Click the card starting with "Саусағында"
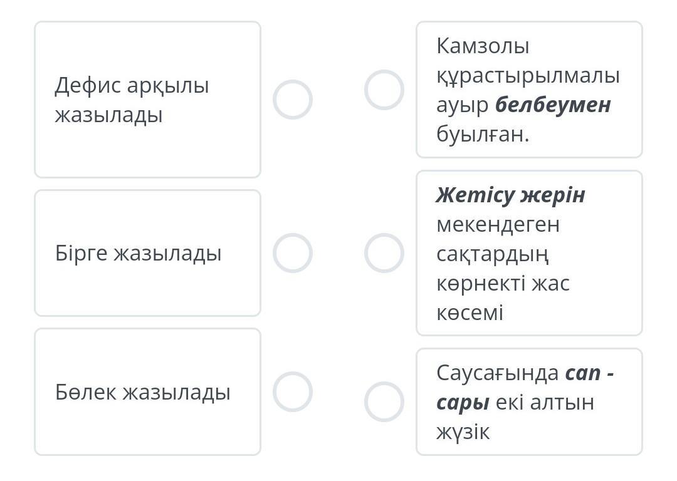Screen dimensions: 677x481 529,401
